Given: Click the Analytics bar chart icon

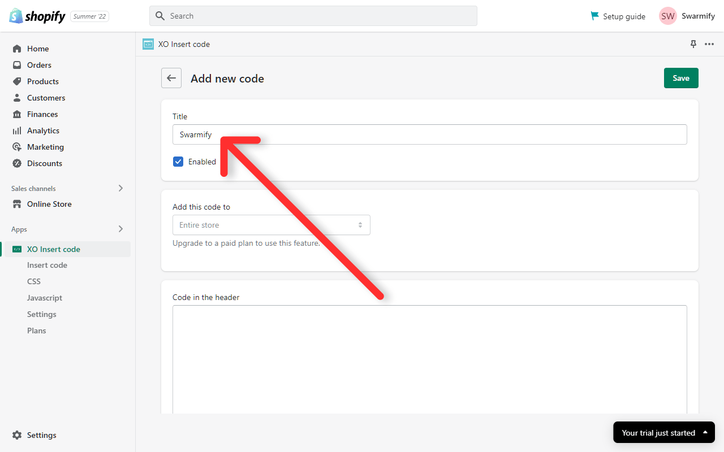Looking at the screenshot, I should tap(17, 131).
